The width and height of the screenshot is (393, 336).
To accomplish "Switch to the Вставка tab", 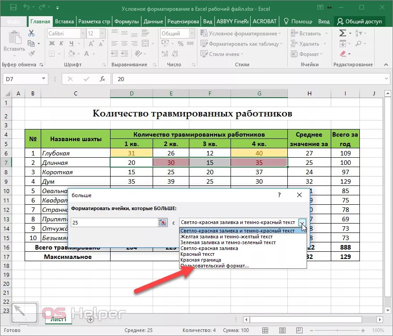I will coord(64,22).
